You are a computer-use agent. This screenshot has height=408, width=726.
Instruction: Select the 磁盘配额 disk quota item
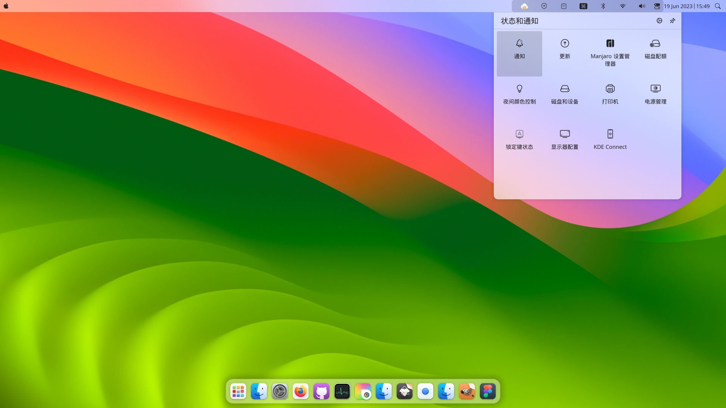655,54
